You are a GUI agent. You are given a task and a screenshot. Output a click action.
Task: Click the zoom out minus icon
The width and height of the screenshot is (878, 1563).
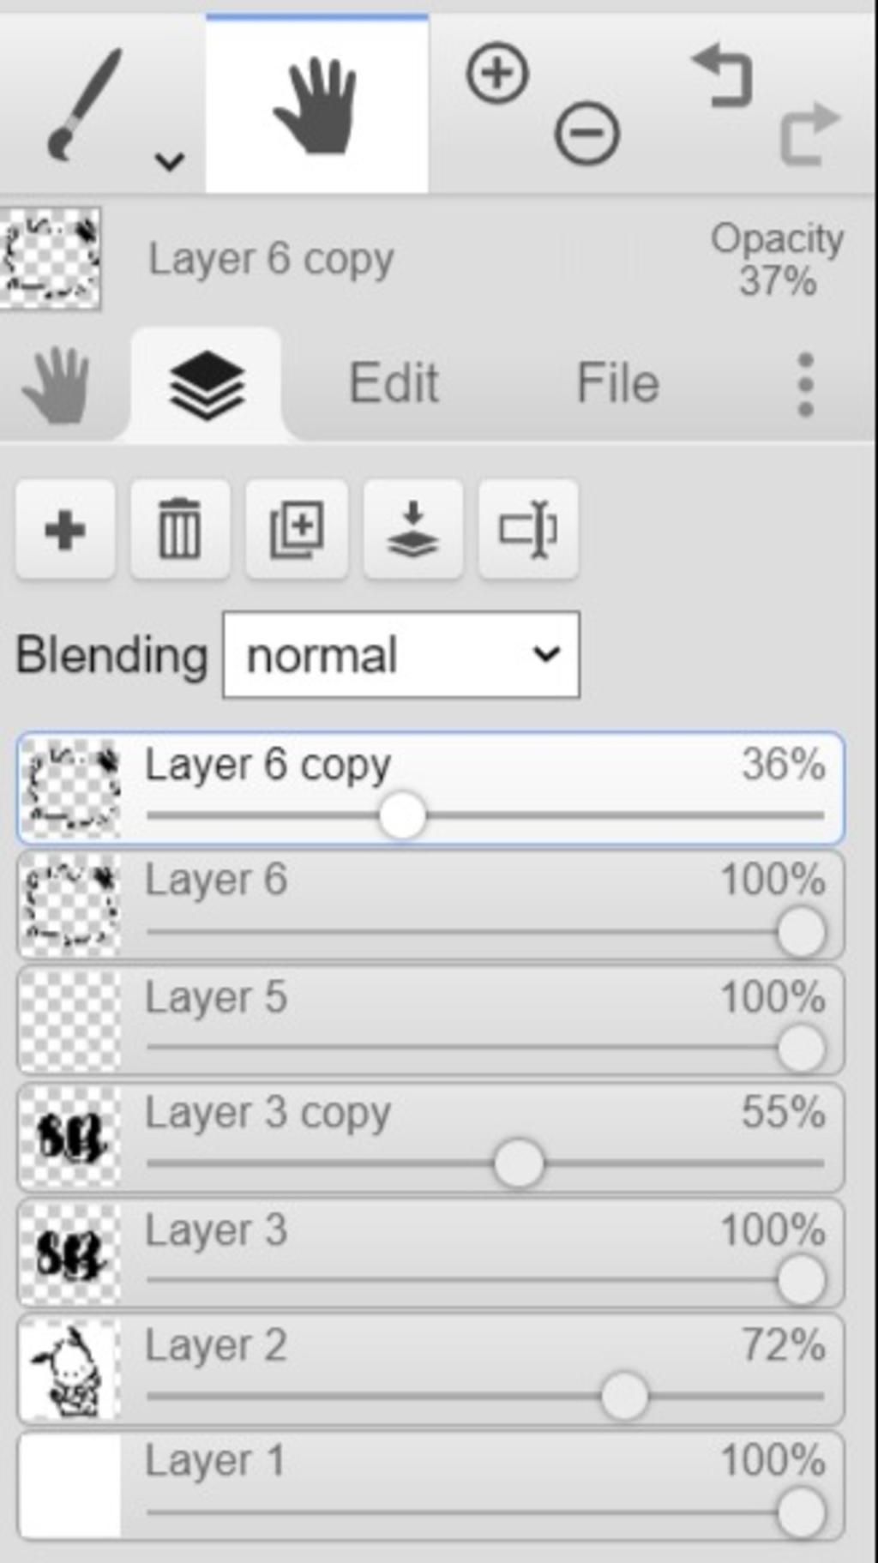587,133
